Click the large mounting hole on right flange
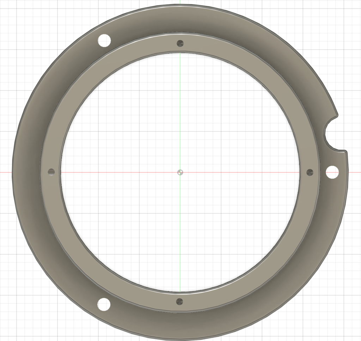 332,172
